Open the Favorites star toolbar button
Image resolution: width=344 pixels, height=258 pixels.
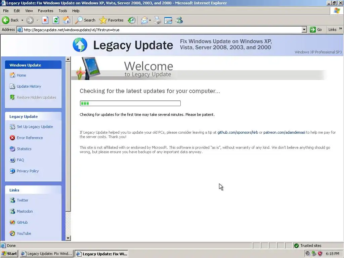112,20
